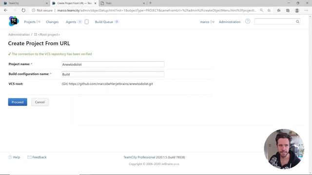Close the Create Project From URL tab

click(95, 3)
